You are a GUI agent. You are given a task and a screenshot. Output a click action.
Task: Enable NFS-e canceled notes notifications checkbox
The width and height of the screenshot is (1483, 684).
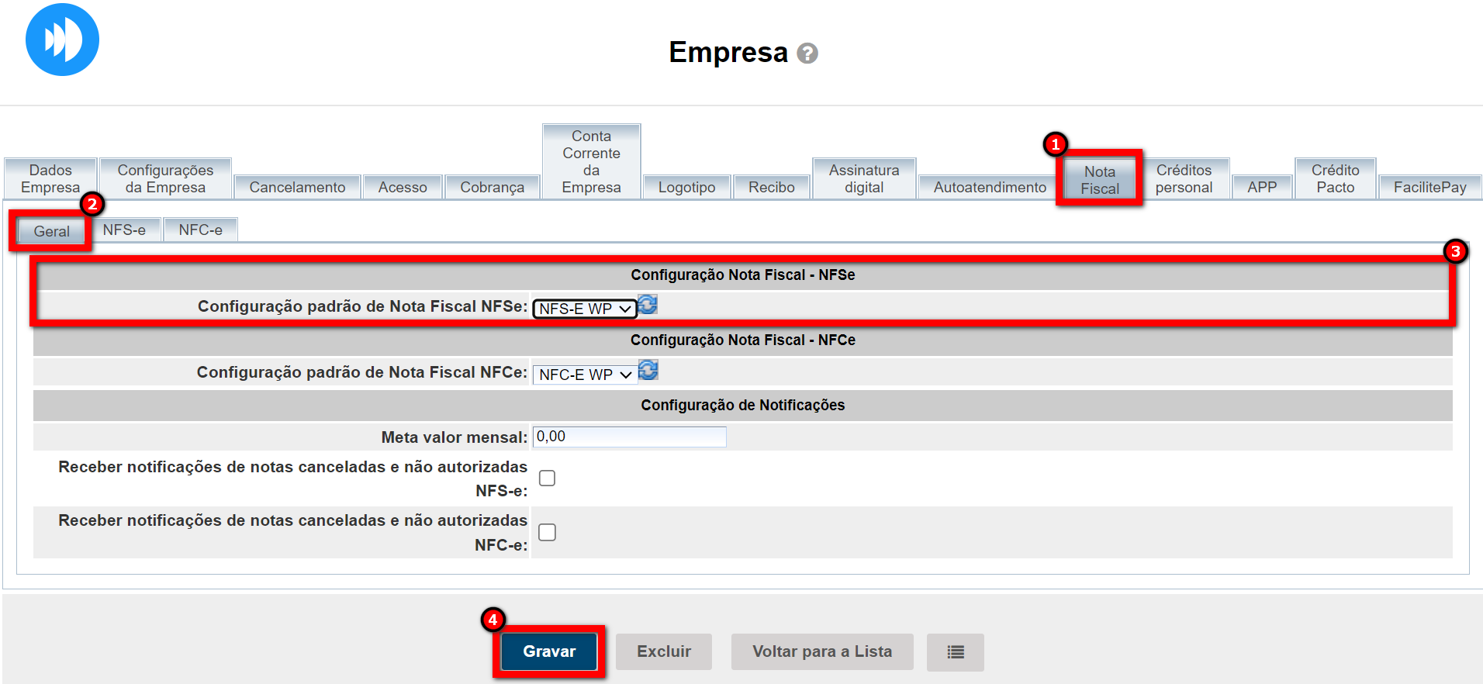547,478
